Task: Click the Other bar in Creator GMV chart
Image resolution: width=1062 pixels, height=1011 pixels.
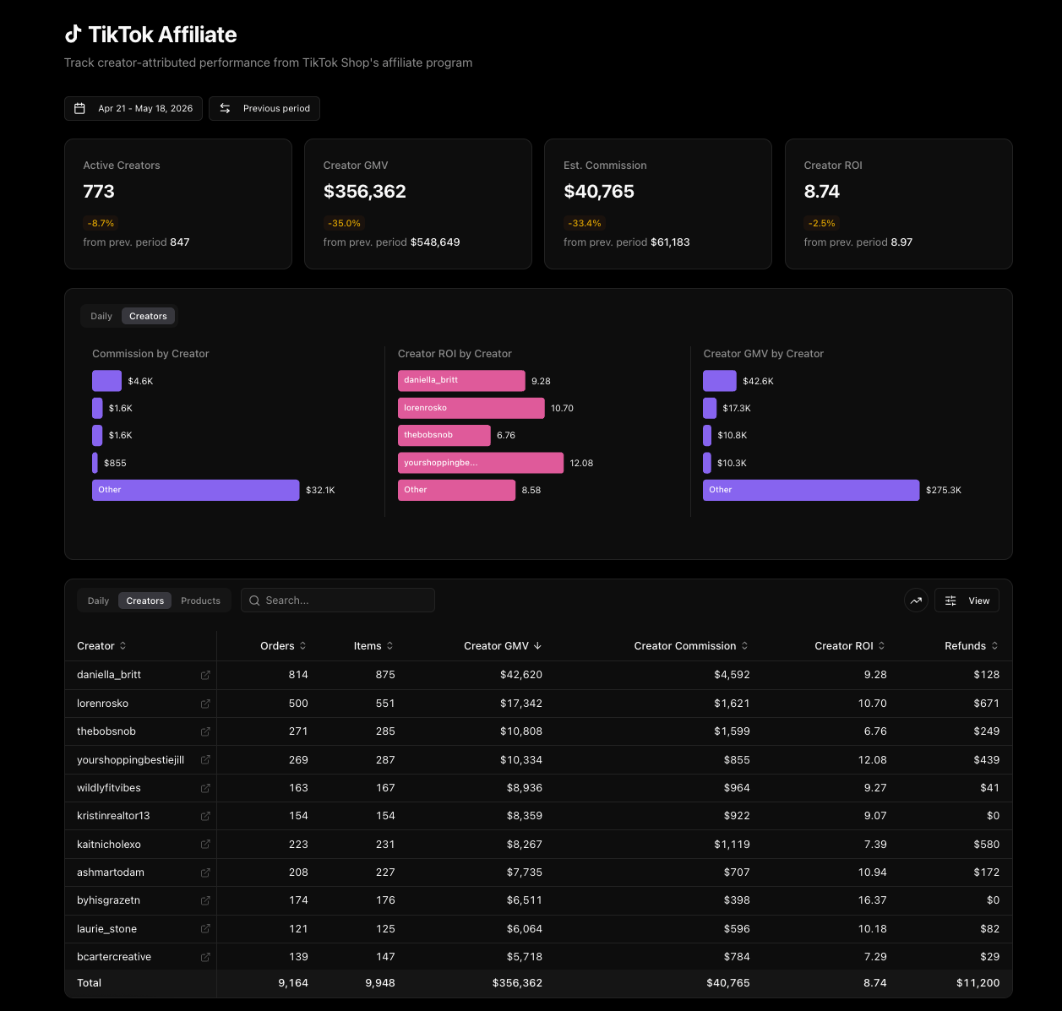Action: pyautogui.click(x=811, y=490)
